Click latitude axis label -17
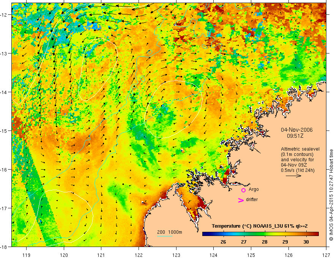 [4, 208]
